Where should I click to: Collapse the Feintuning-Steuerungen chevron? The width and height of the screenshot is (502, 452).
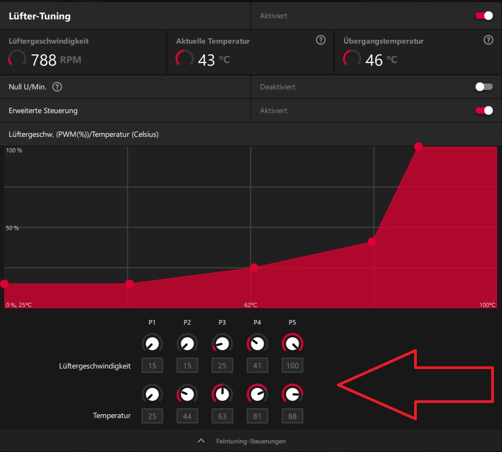coord(201,441)
